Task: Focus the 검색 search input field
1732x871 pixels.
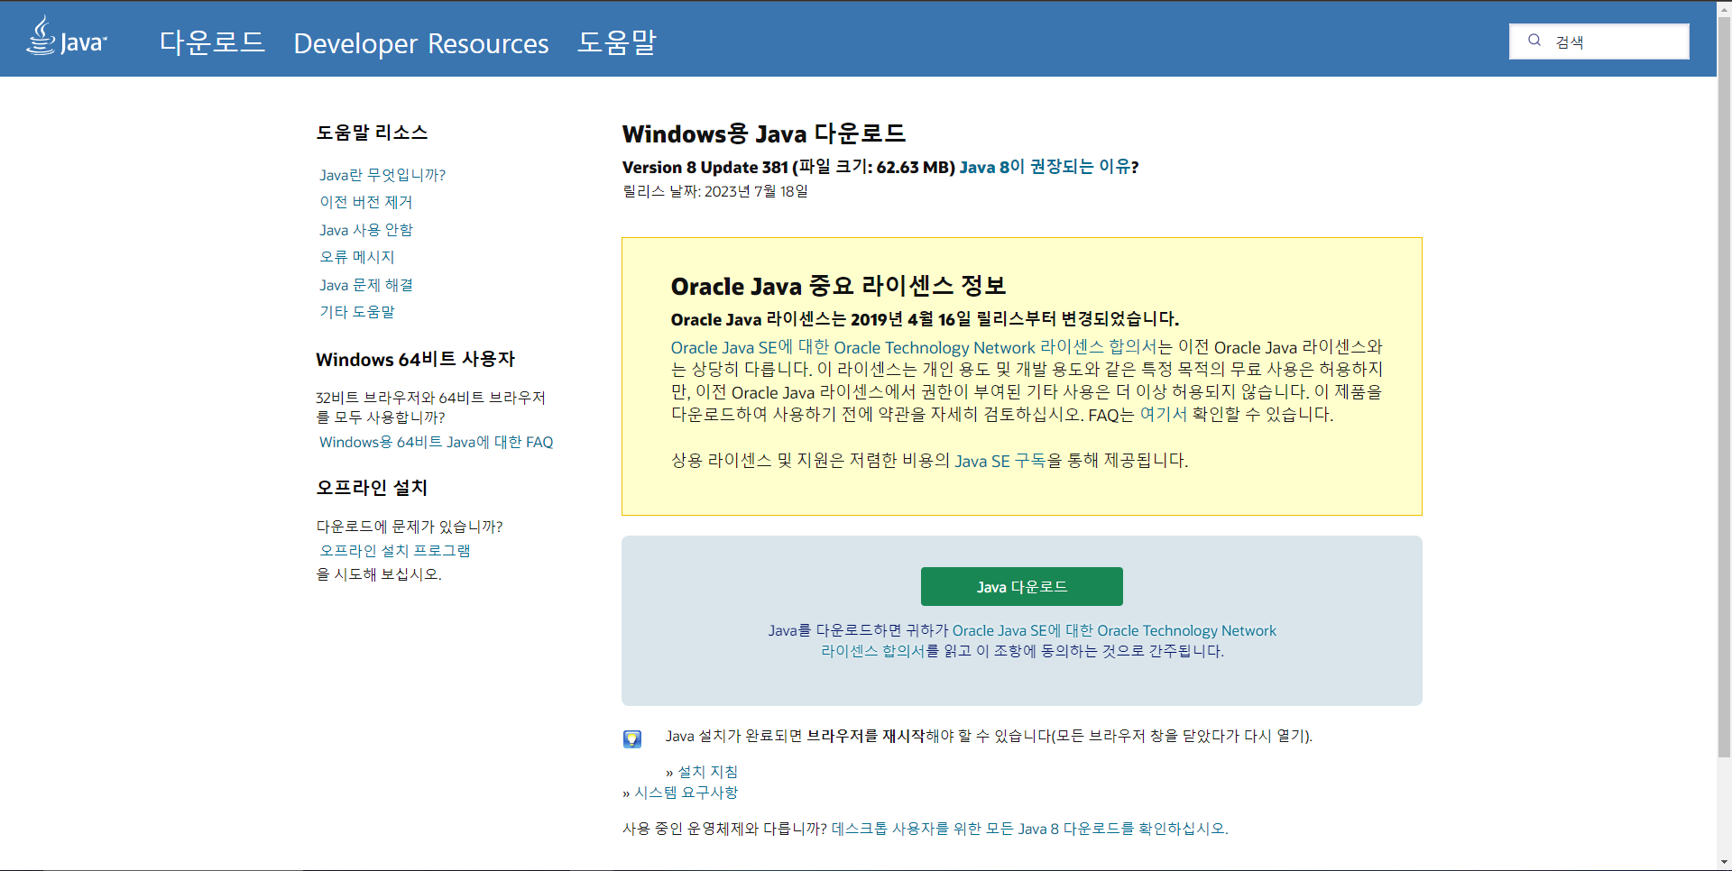Action: (1599, 41)
